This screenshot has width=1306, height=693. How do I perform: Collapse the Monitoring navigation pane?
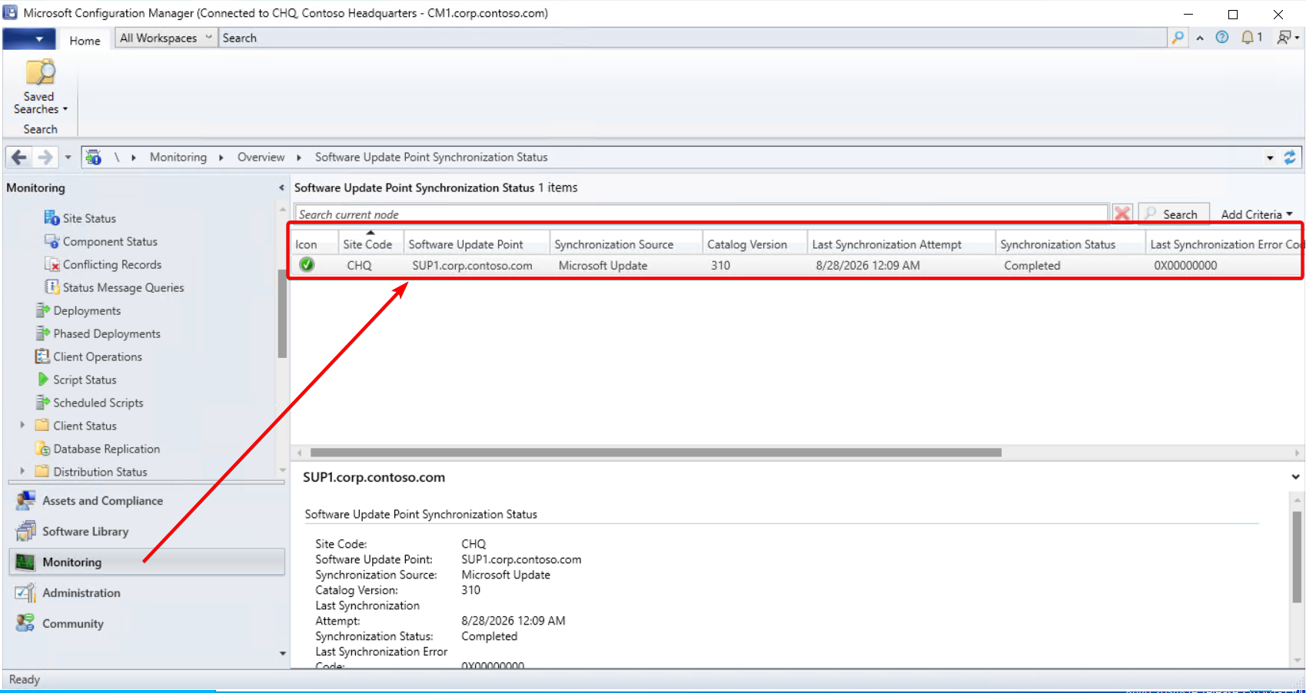click(x=281, y=187)
